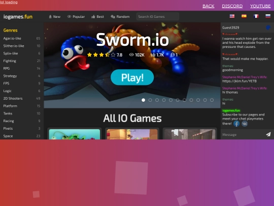
Task: Browse the Platform genre
Action: (x=22, y=106)
